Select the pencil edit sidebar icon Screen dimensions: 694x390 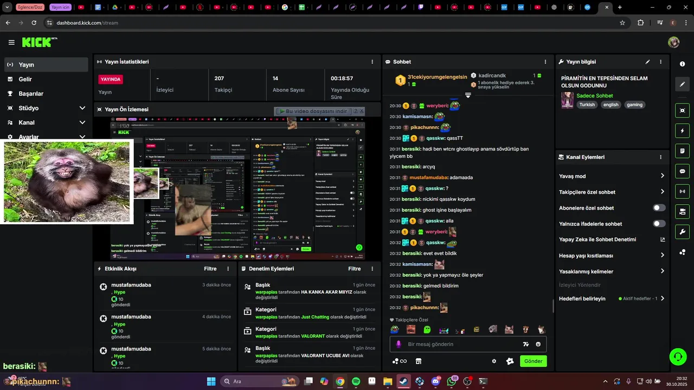pyautogui.click(x=682, y=84)
